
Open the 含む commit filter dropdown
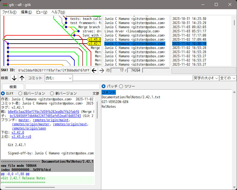tap(58, 78)
